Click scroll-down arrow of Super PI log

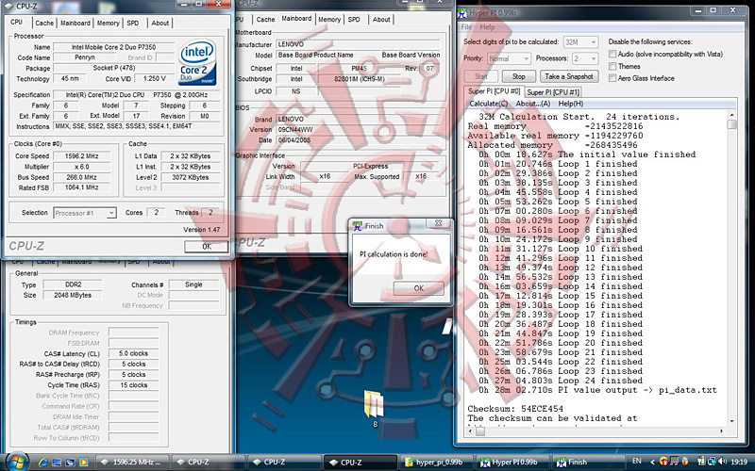pos(732,421)
